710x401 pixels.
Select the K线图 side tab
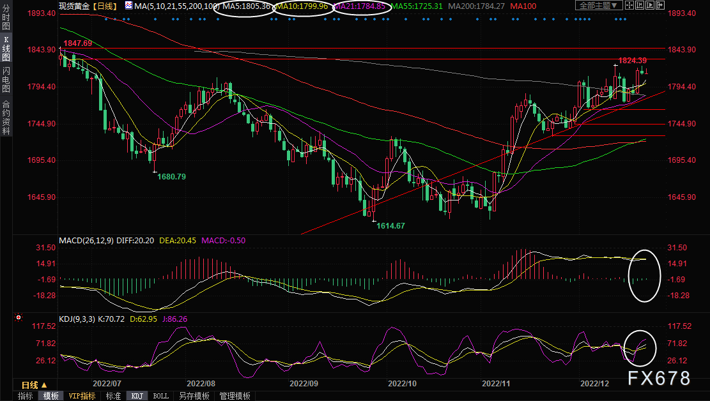pyautogui.click(x=6, y=49)
